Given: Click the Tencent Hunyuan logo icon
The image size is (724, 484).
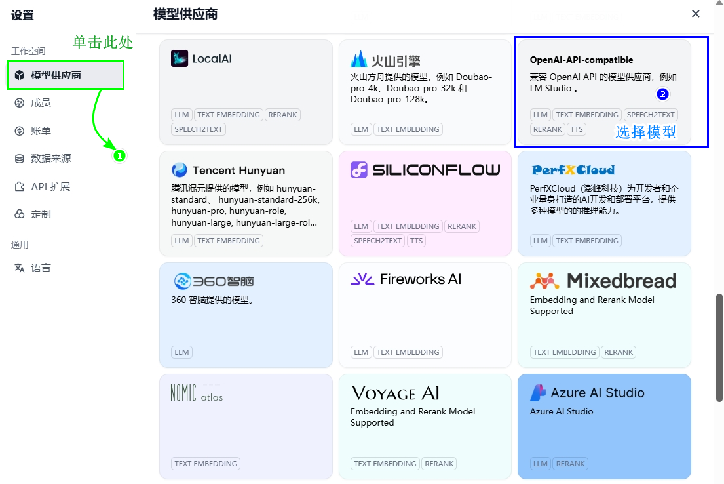Looking at the screenshot, I should point(180,171).
